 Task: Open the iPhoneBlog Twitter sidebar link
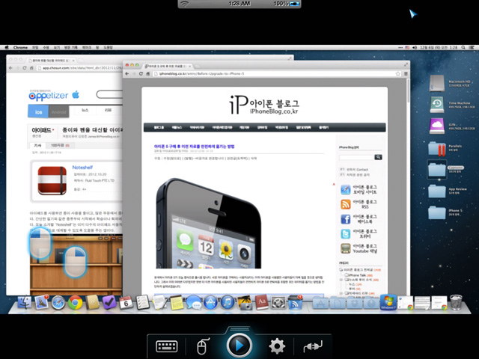359,233
